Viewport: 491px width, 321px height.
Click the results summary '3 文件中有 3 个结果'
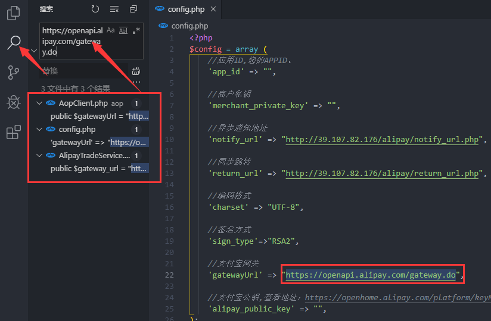[76, 89]
